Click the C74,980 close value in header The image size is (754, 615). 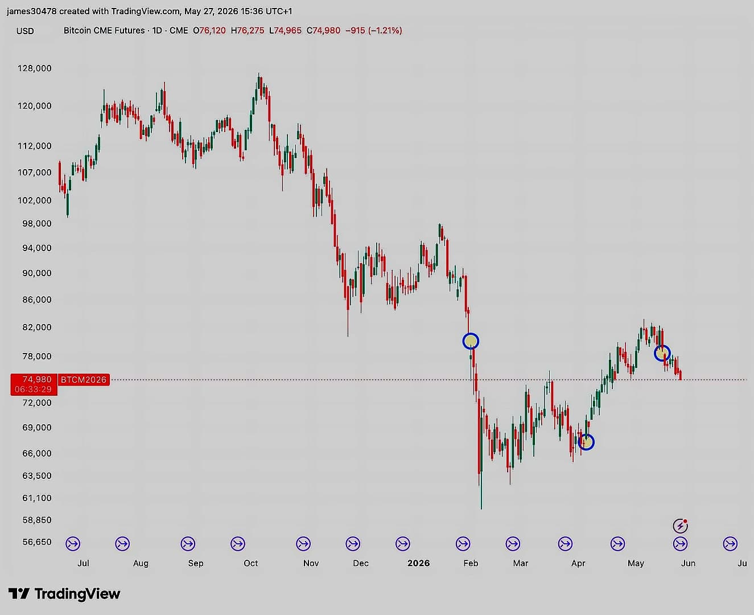[323, 30]
